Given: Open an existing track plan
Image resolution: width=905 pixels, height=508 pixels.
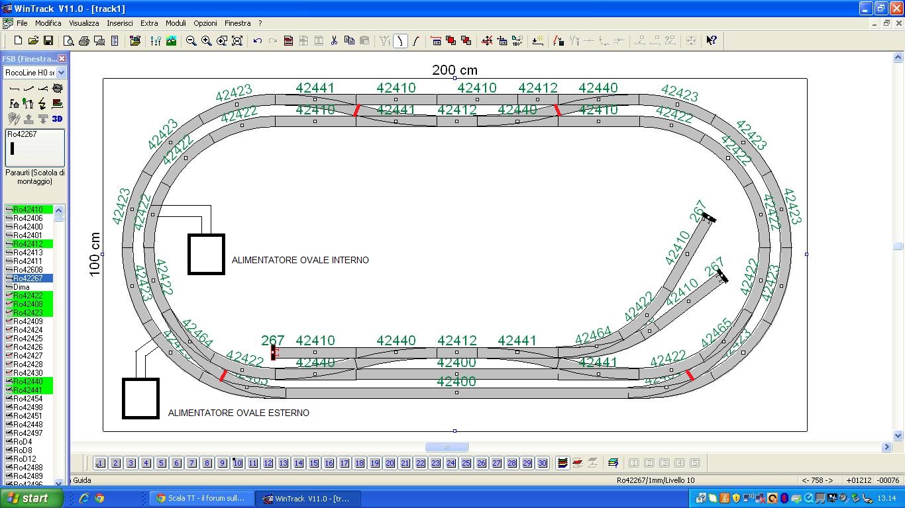Looking at the screenshot, I should [33, 41].
